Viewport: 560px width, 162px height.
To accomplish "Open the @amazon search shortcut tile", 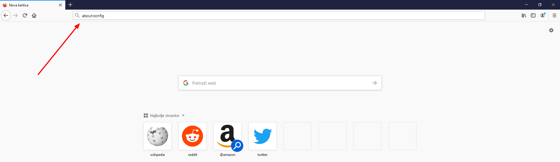I will 228,136.
